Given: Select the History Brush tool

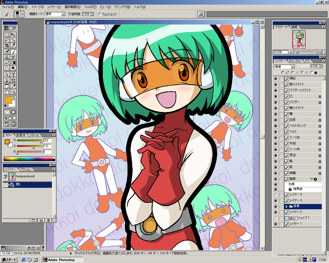Looking at the screenshot, I should (x=13, y=57).
